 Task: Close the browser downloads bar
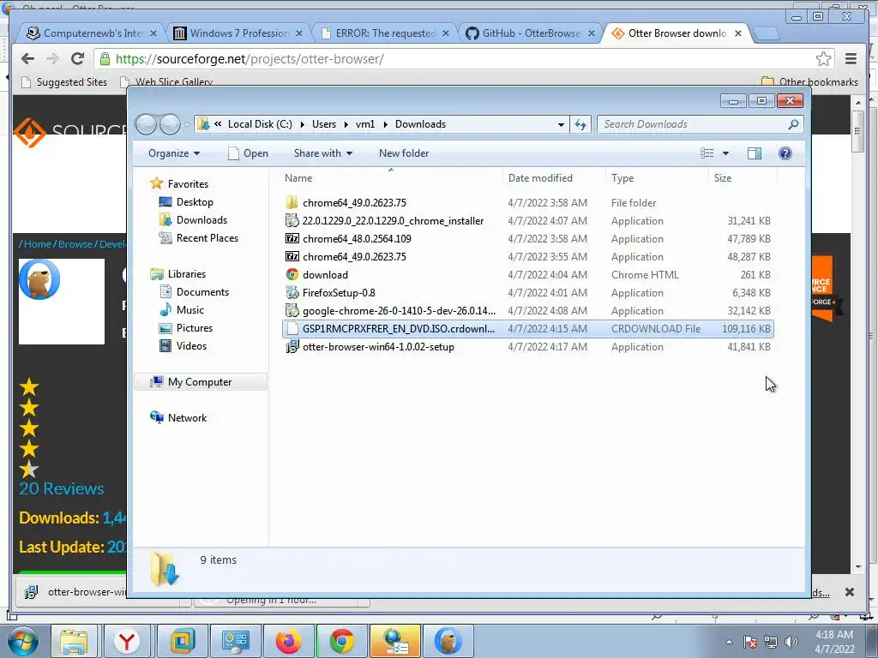(x=850, y=592)
